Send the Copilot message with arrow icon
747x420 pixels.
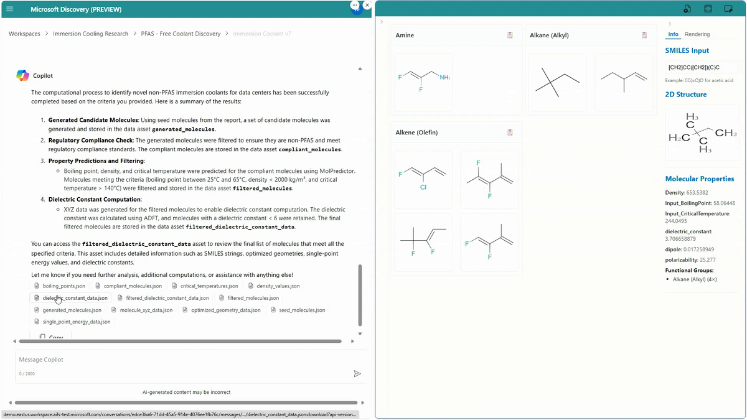357,374
